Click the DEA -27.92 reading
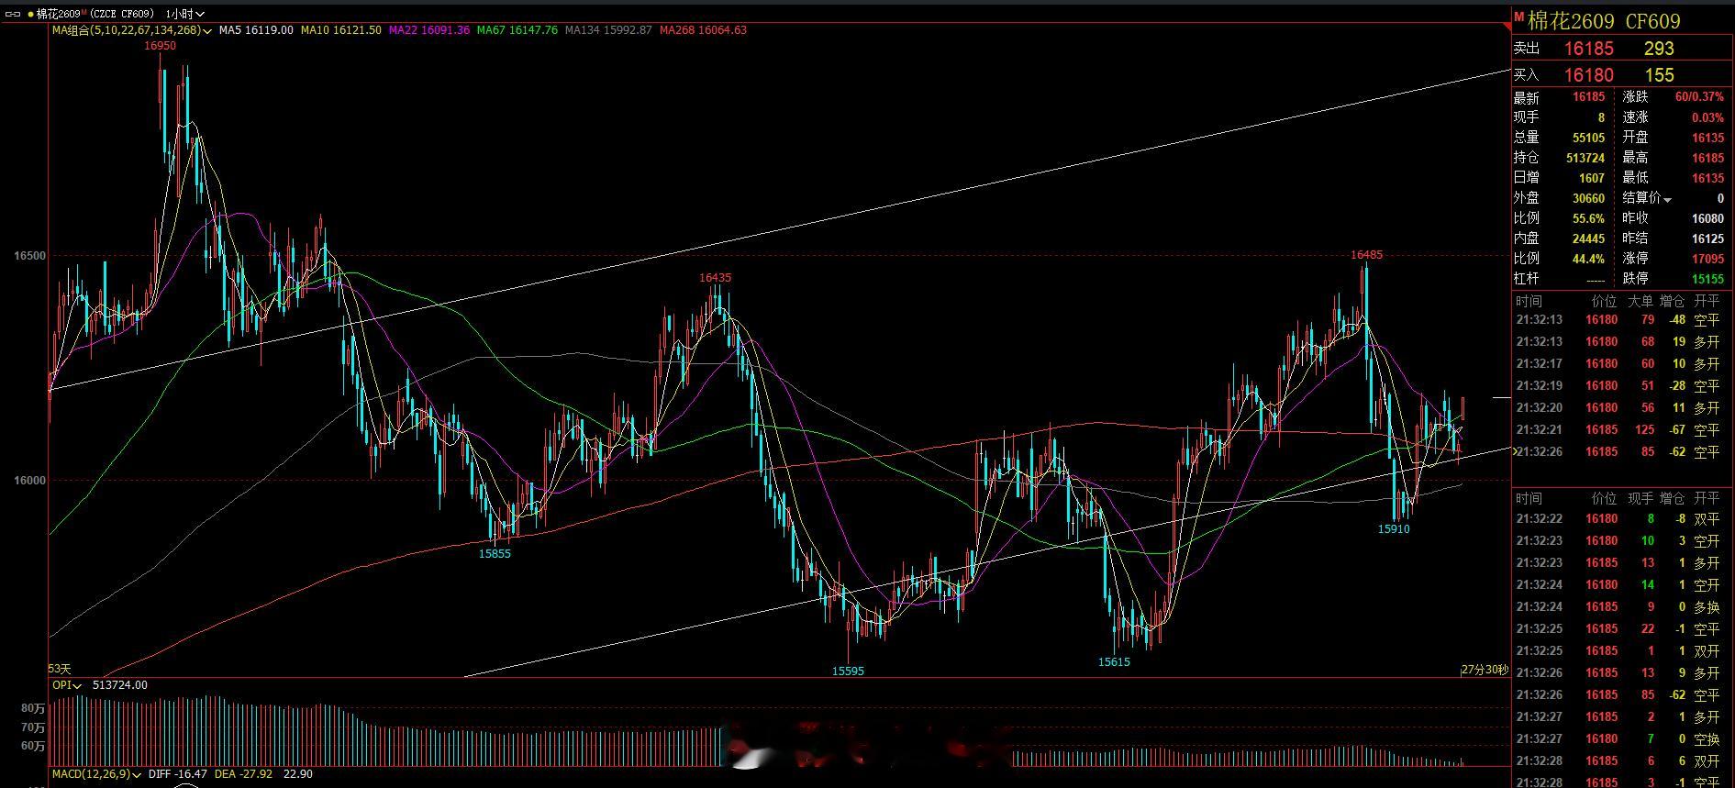The height and width of the screenshot is (788, 1735). click(x=244, y=774)
